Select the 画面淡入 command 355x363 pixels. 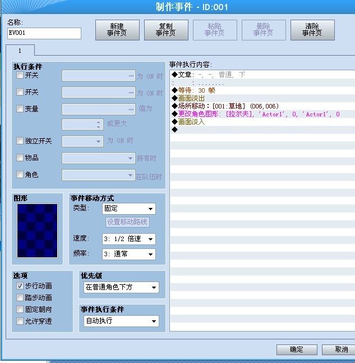(x=262, y=122)
